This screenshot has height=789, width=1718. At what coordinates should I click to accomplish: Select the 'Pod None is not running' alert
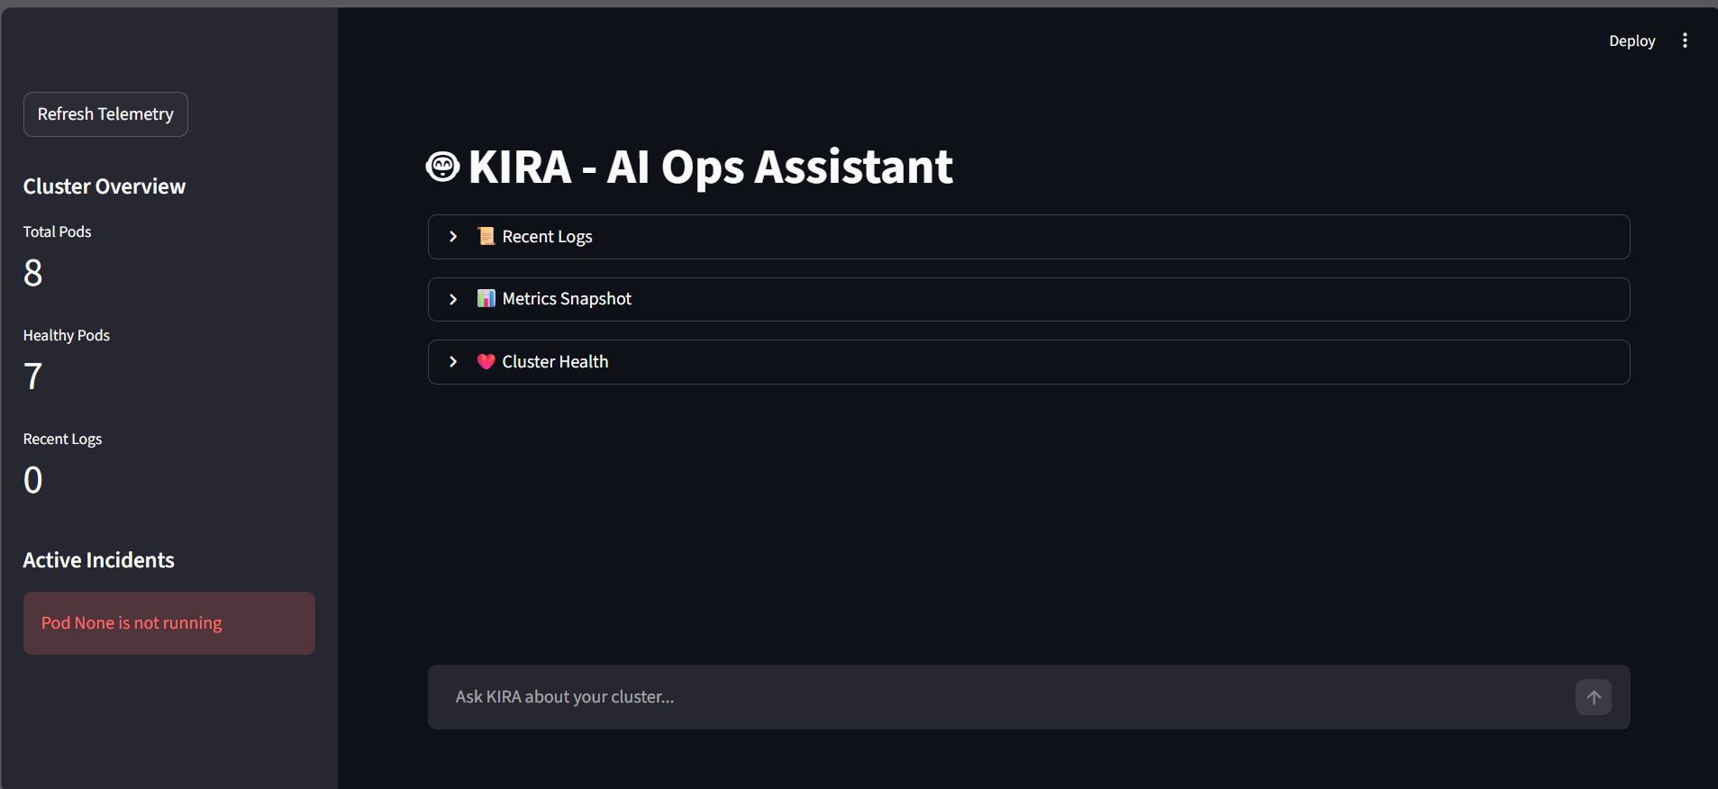pos(169,623)
